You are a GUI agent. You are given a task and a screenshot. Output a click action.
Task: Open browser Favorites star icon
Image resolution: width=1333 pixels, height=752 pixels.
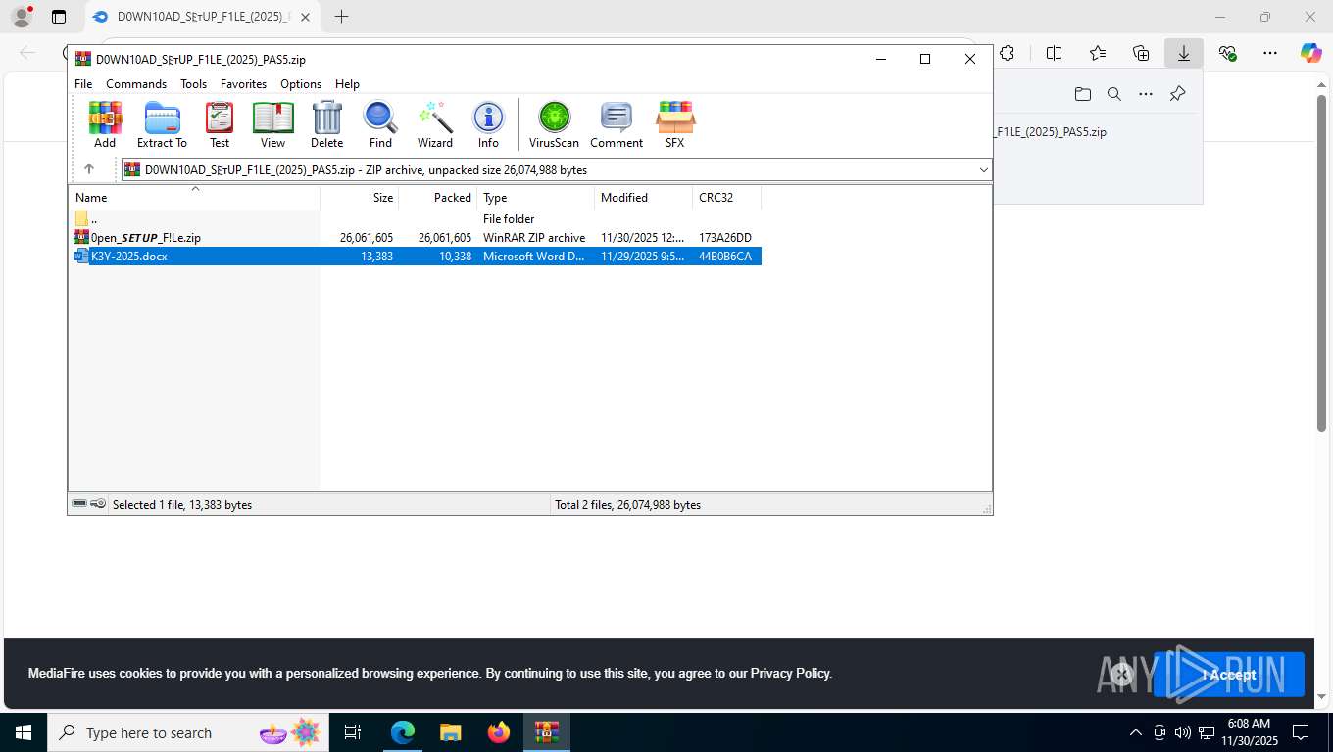point(1098,53)
